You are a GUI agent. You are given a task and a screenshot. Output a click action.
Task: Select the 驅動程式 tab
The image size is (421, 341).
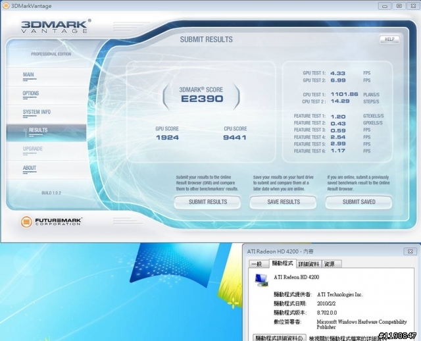pyautogui.click(x=282, y=263)
